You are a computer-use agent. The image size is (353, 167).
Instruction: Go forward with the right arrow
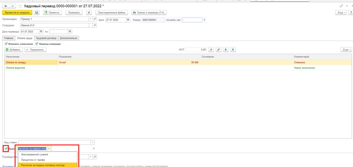[x=13, y=6]
